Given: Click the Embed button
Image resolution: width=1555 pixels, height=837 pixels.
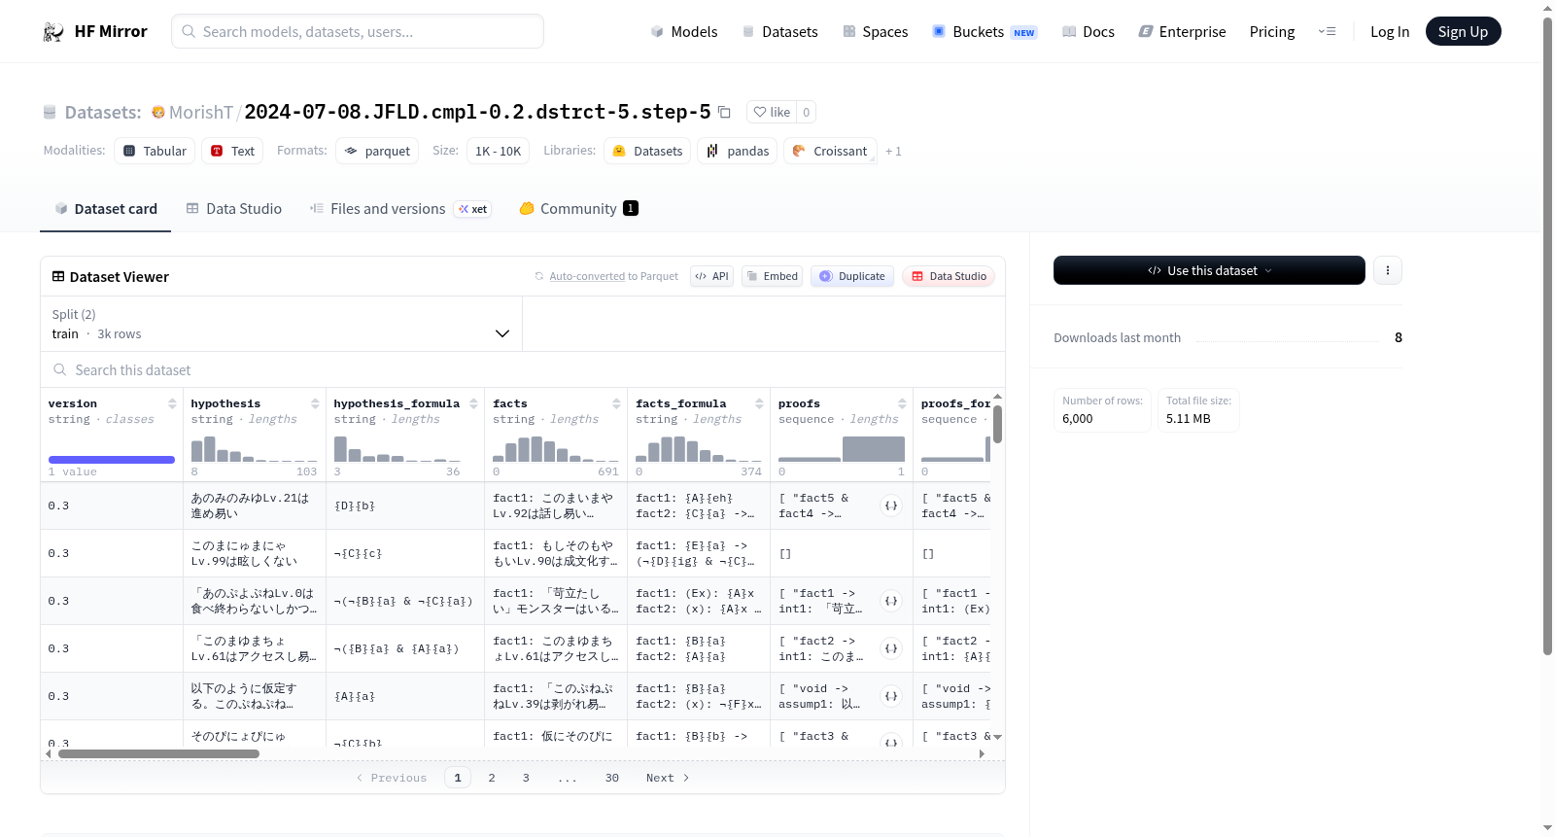Looking at the screenshot, I should tap(772, 276).
